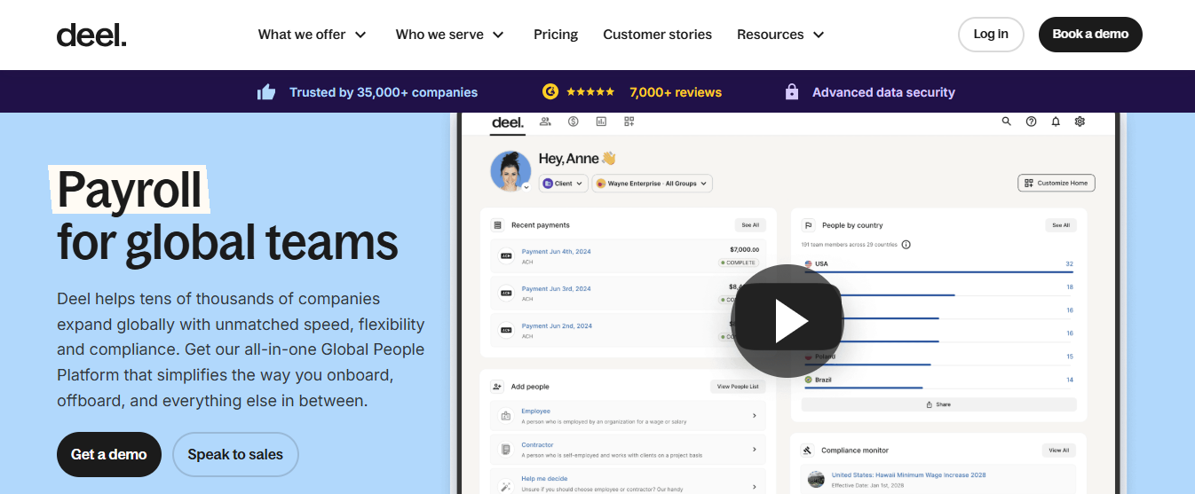Image resolution: width=1195 pixels, height=494 pixels.
Task: Click the G2 review badge icon
Action: [550, 91]
